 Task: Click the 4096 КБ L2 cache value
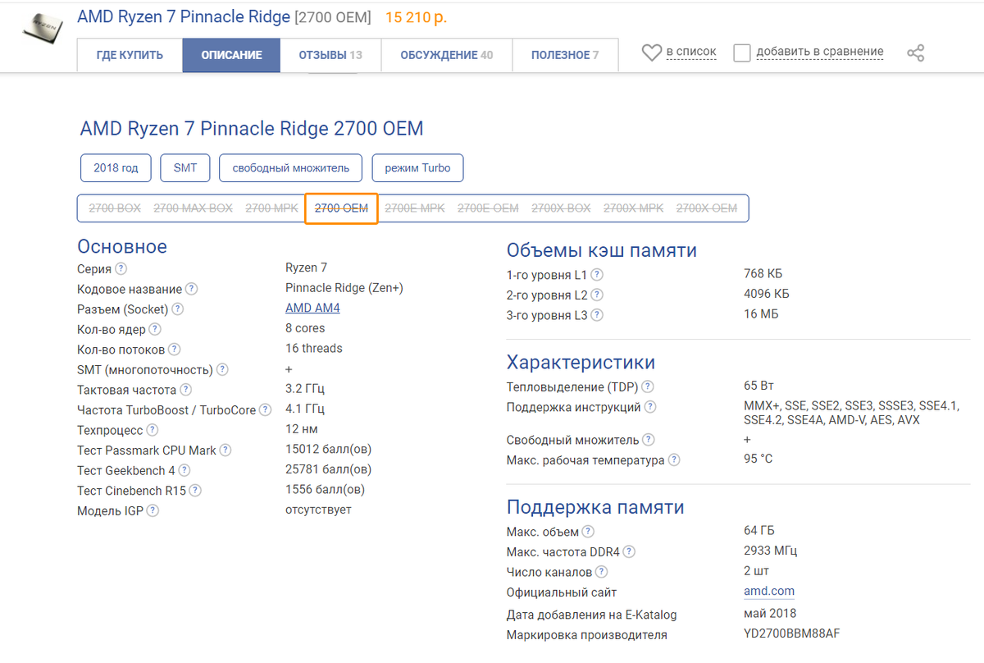click(767, 294)
